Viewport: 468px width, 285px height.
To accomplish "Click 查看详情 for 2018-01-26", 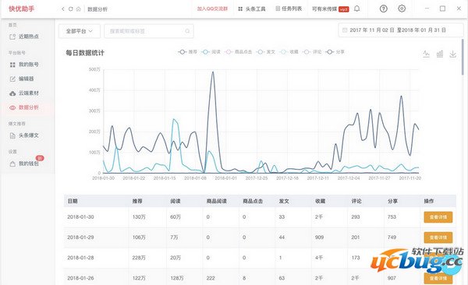I will pos(438,278).
